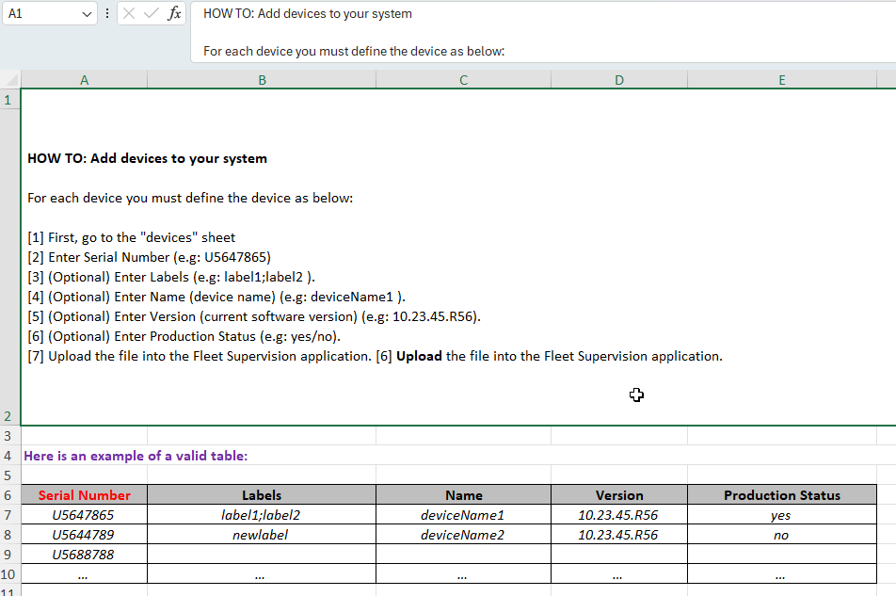Viewport: 896px width, 596px height.
Task: Select row 3 header
Action: [x=8, y=436]
